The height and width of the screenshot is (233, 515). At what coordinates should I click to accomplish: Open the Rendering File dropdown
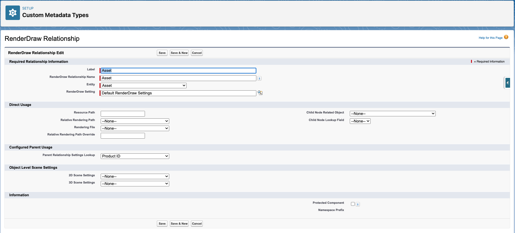pyautogui.click(x=135, y=129)
